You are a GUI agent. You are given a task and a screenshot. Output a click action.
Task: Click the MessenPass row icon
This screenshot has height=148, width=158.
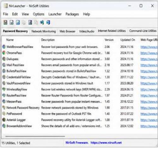click(x=4, y=102)
